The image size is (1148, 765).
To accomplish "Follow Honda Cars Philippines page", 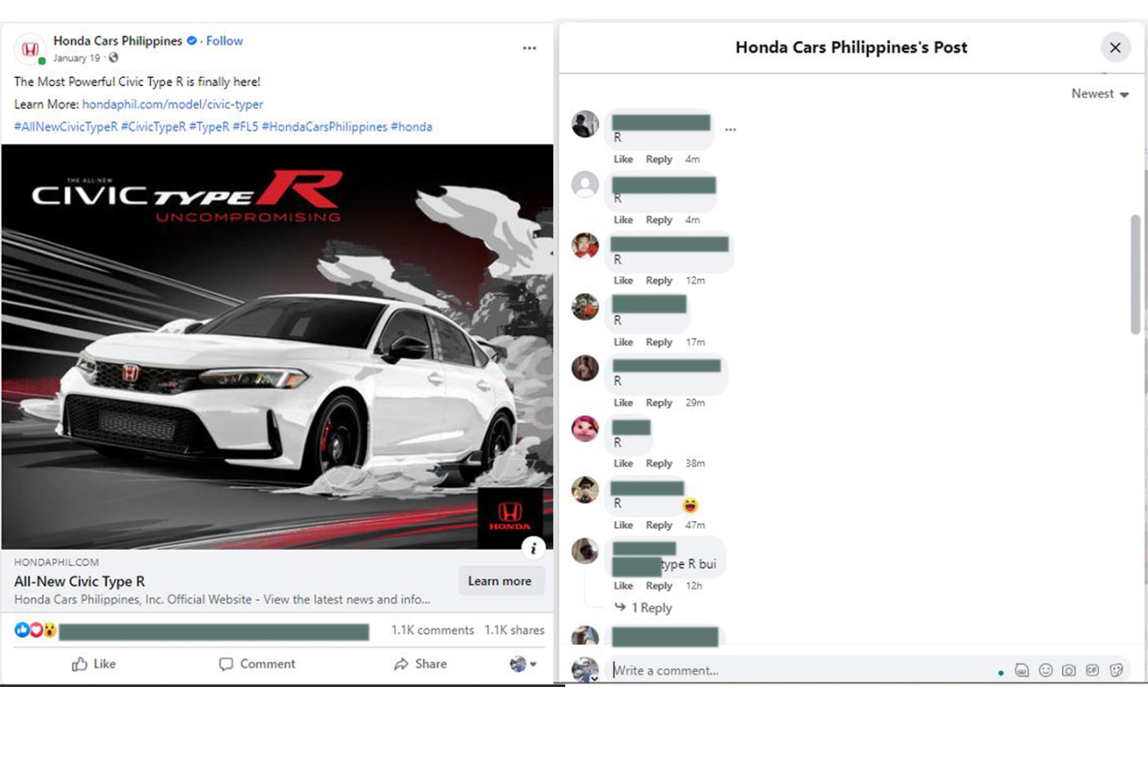I will (224, 40).
